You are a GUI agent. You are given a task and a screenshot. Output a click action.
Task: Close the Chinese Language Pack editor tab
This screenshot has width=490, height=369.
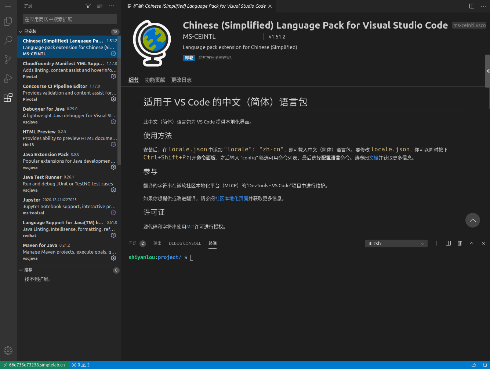coord(270,6)
